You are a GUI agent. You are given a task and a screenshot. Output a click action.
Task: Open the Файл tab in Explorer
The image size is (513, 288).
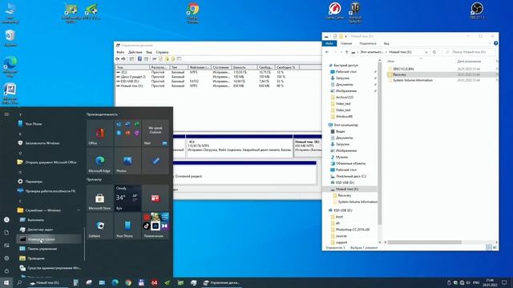pos(329,43)
